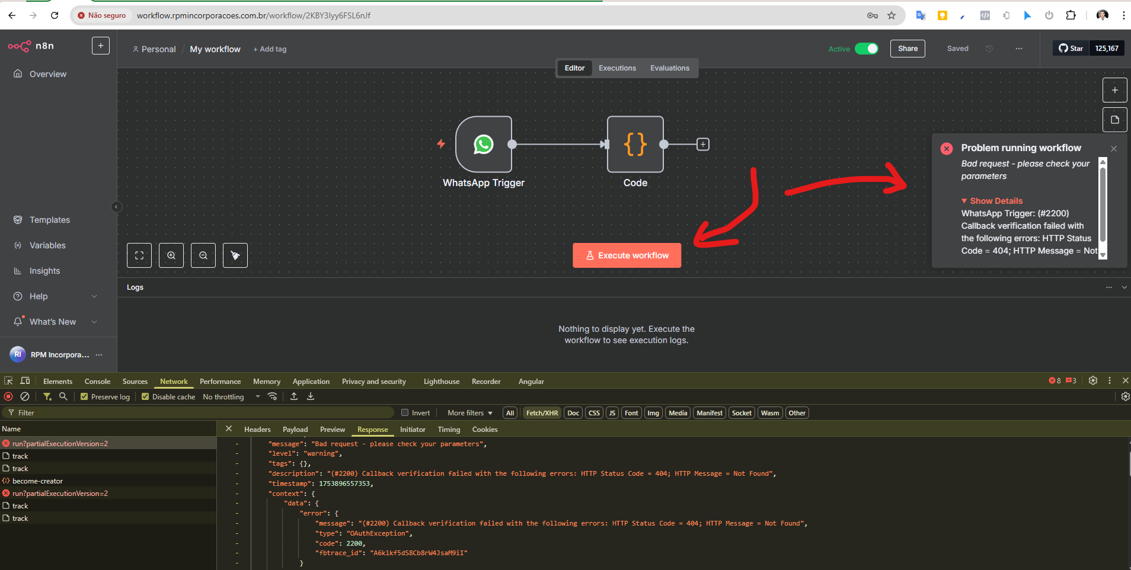
Task: Open the Templates sidebar link
Action: [x=50, y=220]
